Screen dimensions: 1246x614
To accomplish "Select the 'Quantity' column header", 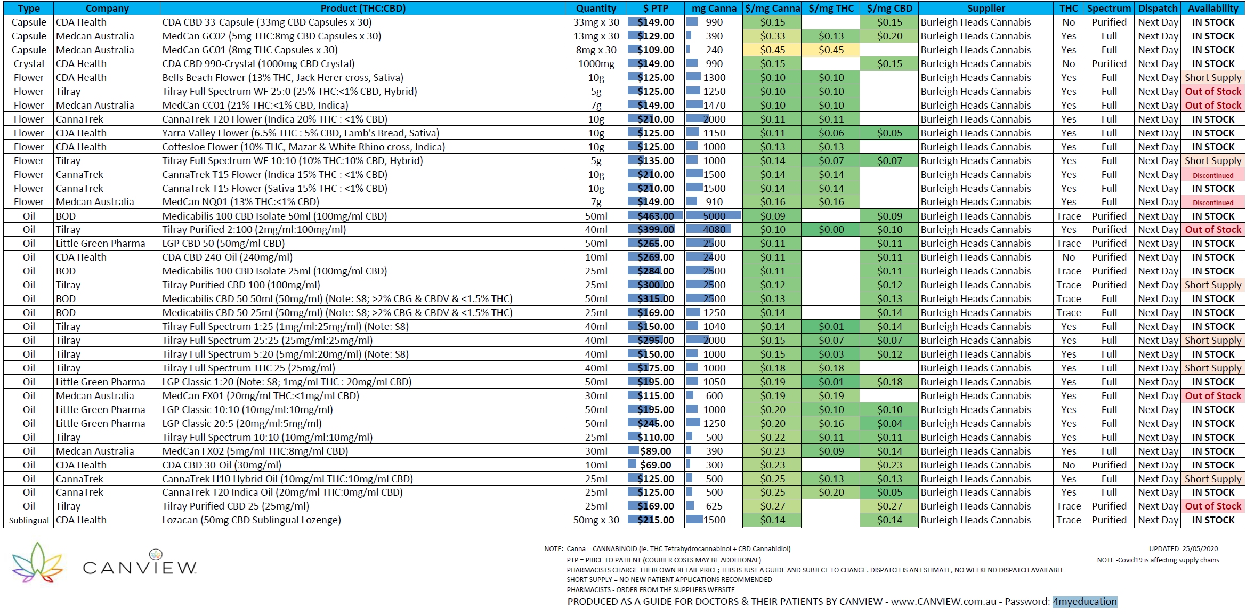I will 596,8.
